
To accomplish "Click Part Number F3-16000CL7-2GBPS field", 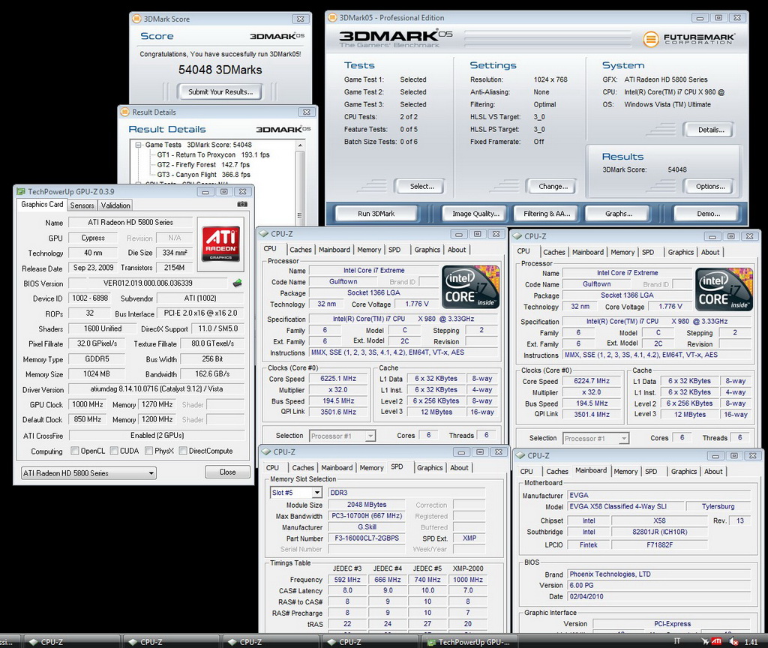I will [366, 538].
